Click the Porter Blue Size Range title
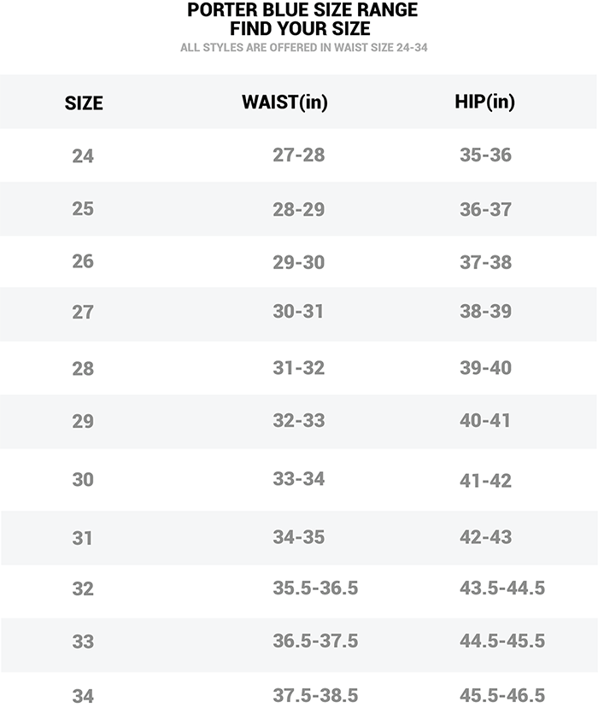Image resolution: width=598 pixels, height=708 pixels. point(302,10)
